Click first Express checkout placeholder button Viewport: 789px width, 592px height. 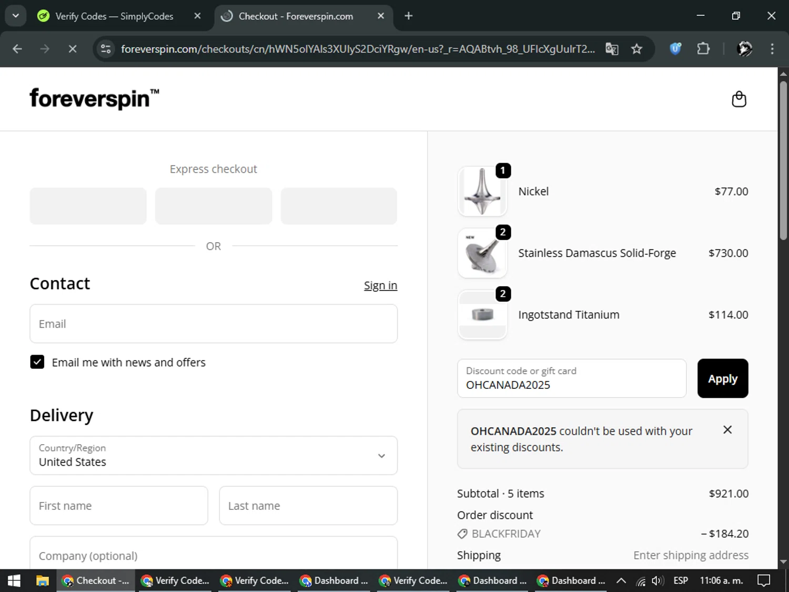(88, 206)
